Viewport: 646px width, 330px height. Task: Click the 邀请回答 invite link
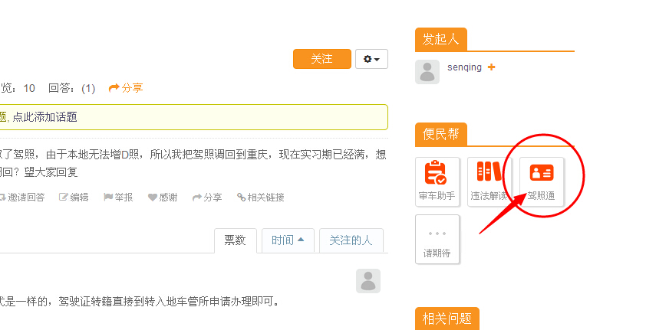click(22, 198)
